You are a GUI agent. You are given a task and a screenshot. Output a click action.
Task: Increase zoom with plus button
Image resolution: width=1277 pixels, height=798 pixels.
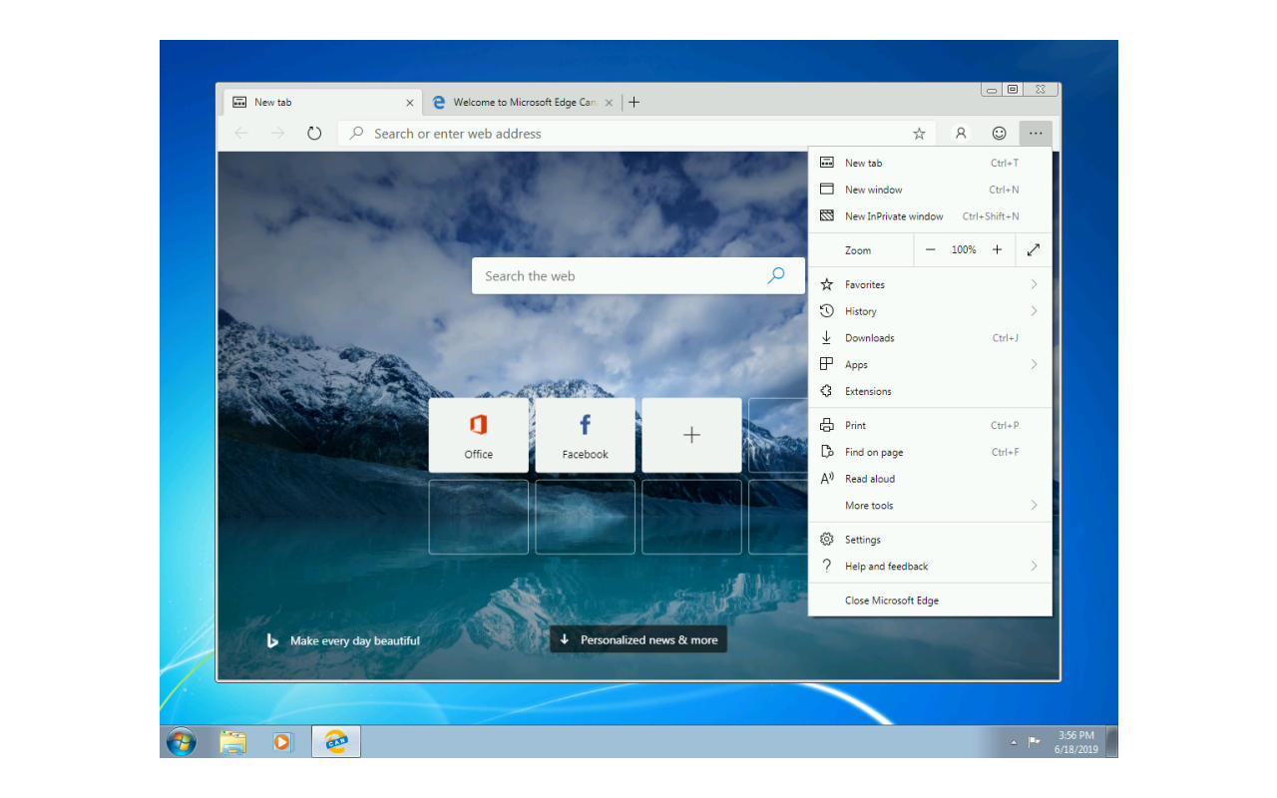tap(997, 250)
